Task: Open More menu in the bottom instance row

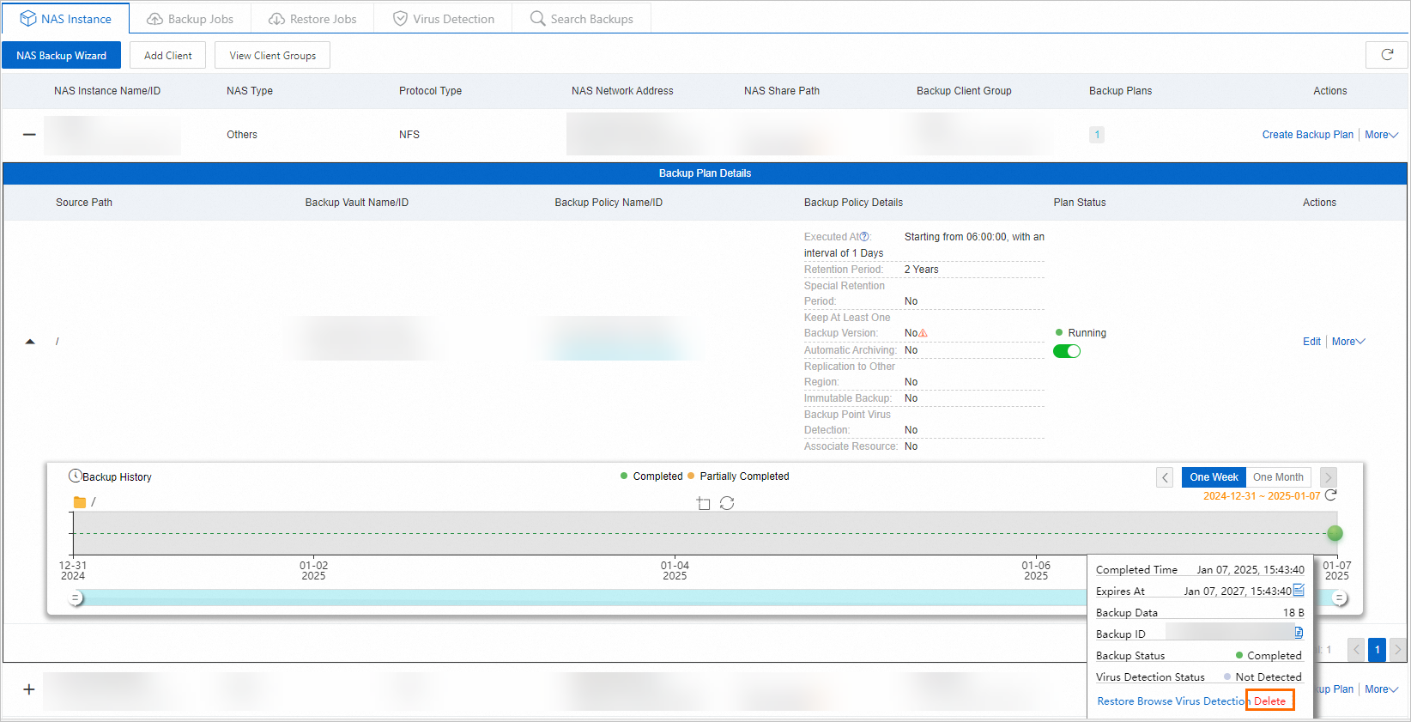Action: [x=1381, y=689]
